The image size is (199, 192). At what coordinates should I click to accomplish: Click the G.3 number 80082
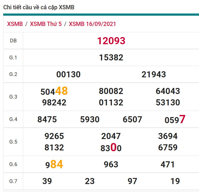tap(111, 91)
